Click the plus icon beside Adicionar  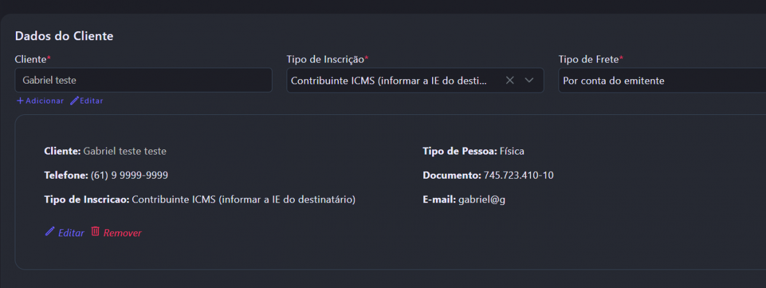pyautogui.click(x=20, y=101)
